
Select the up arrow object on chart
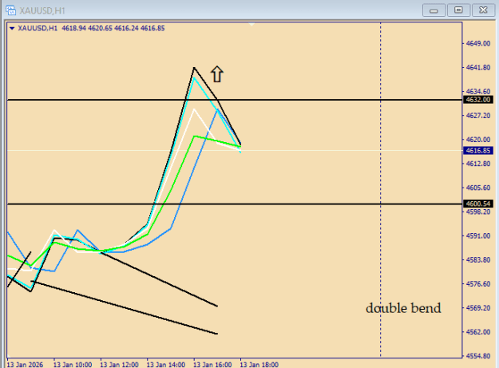click(x=217, y=74)
